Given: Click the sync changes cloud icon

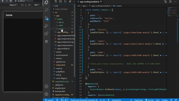Looking at the screenshot, I should click(57, 100).
